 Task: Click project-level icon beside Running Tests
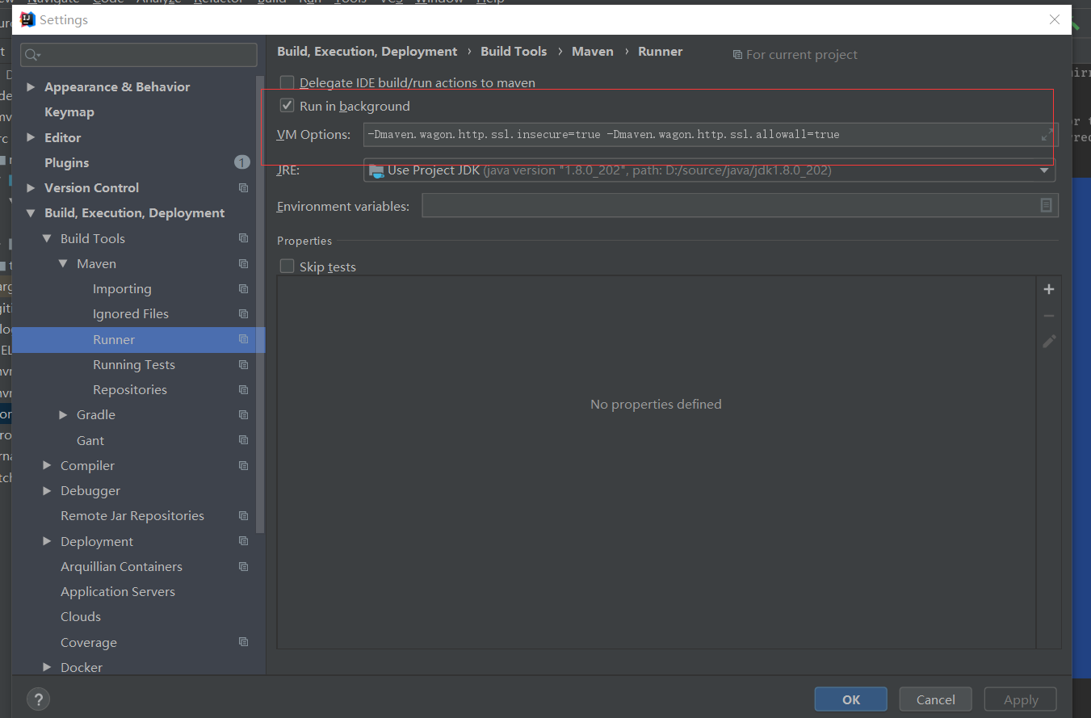(243, 365)
